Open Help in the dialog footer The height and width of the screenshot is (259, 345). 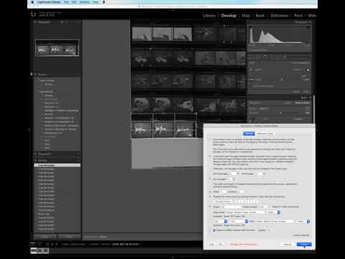[x=211, y=245]
